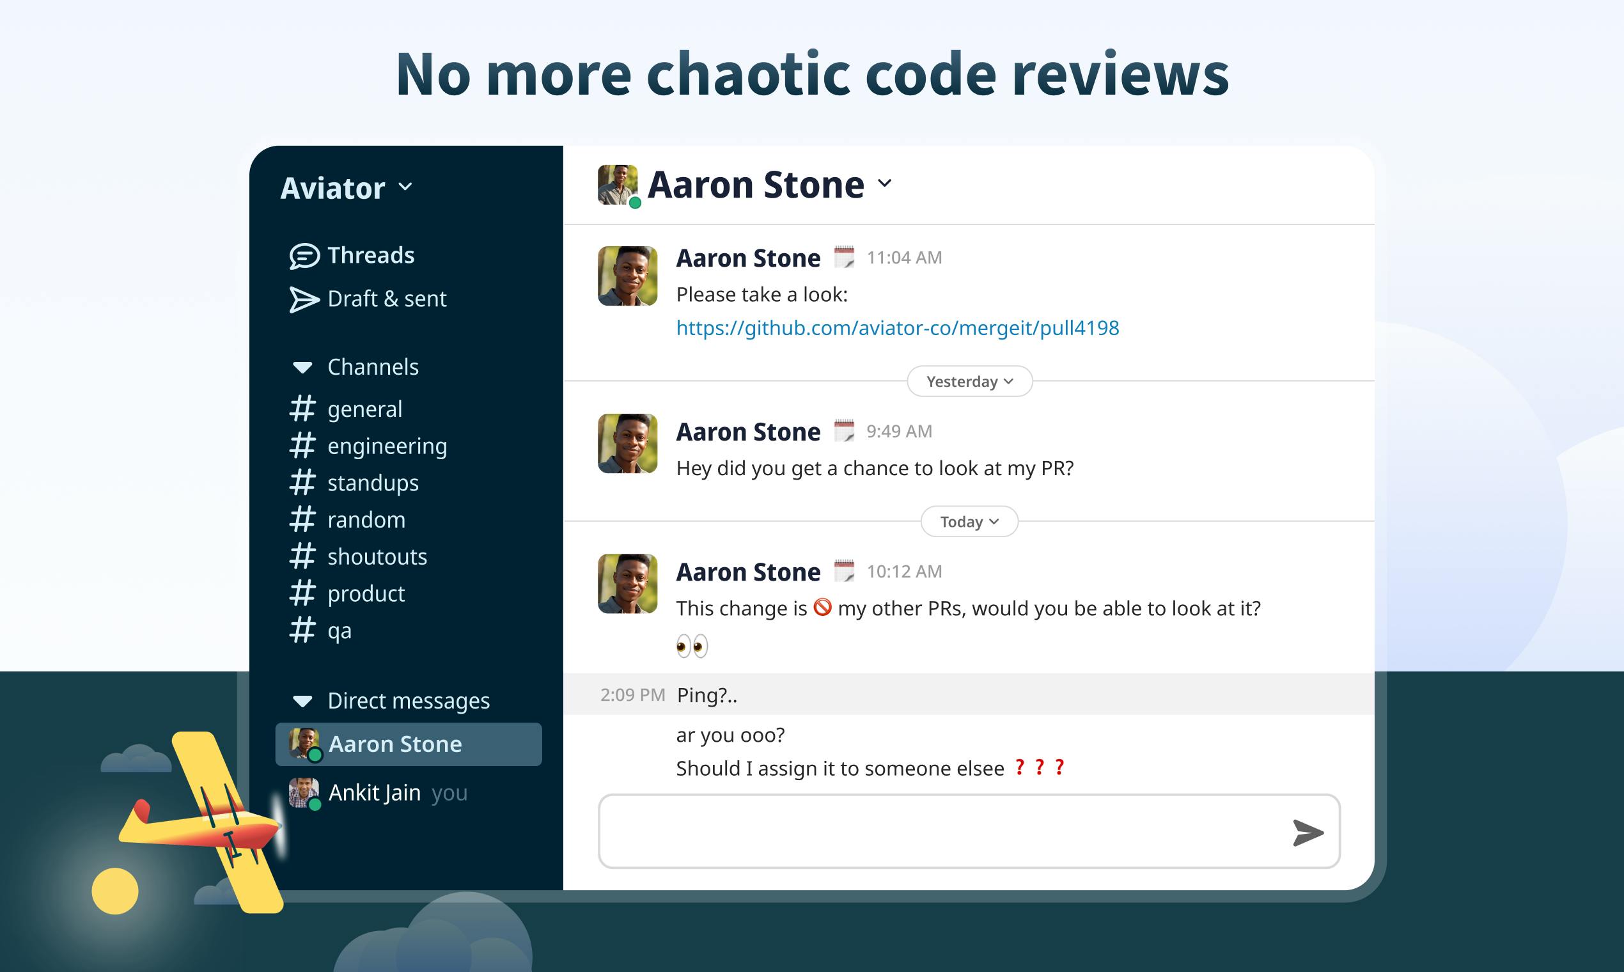
Task: Click Aaron Stone's avatar on 11:04 AM message
Action: click(627, 276)
